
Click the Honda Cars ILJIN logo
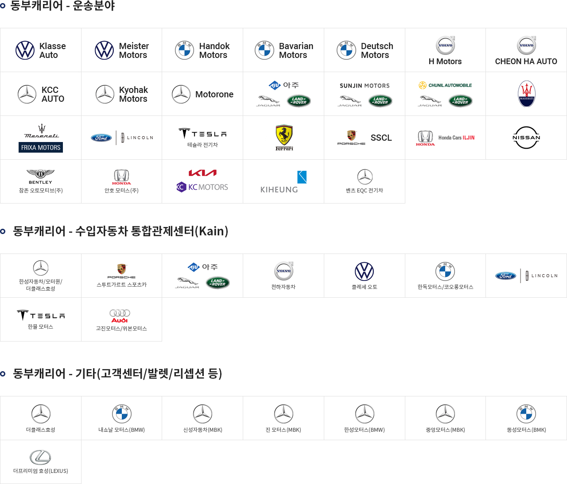pyautogui.click(x=445, y=138)
